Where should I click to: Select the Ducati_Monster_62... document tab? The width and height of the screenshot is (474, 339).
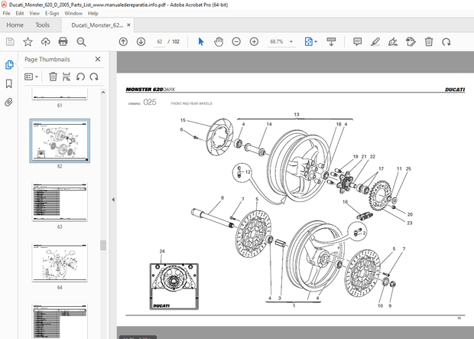coord(97,25)
